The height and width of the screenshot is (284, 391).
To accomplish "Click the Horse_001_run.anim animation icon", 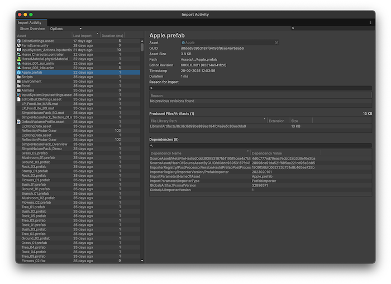I will pos(19,63).
